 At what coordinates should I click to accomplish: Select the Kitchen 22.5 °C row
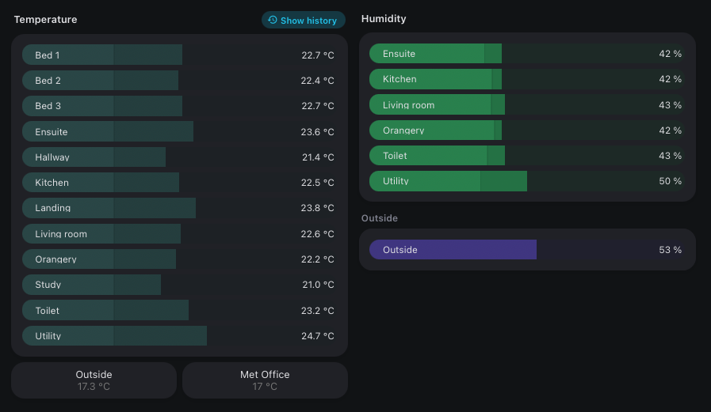(180, 182)
